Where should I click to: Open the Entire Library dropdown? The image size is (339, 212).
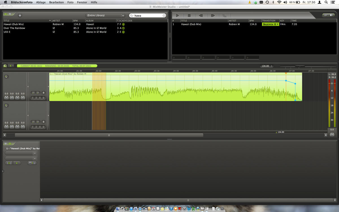point(105,16)
